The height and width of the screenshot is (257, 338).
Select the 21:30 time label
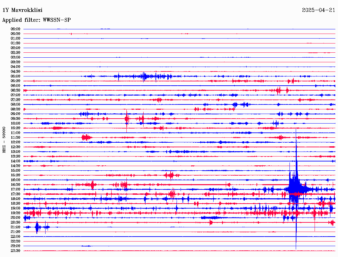[x=16, y=232]
